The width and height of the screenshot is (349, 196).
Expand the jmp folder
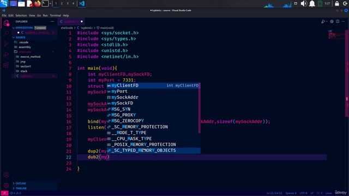[x=23, y=62]
